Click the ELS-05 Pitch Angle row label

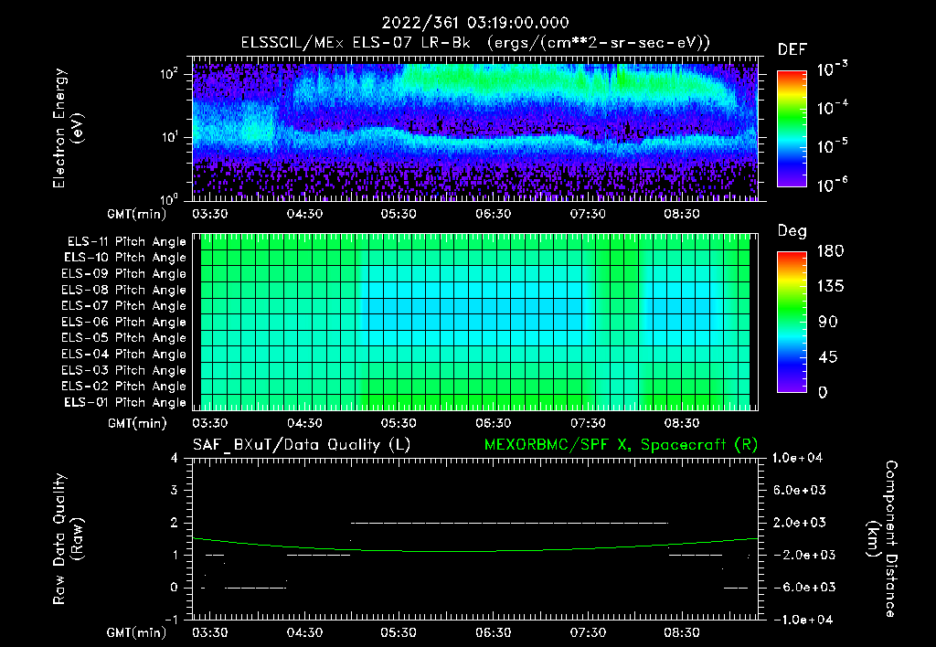tap(123, 338)
